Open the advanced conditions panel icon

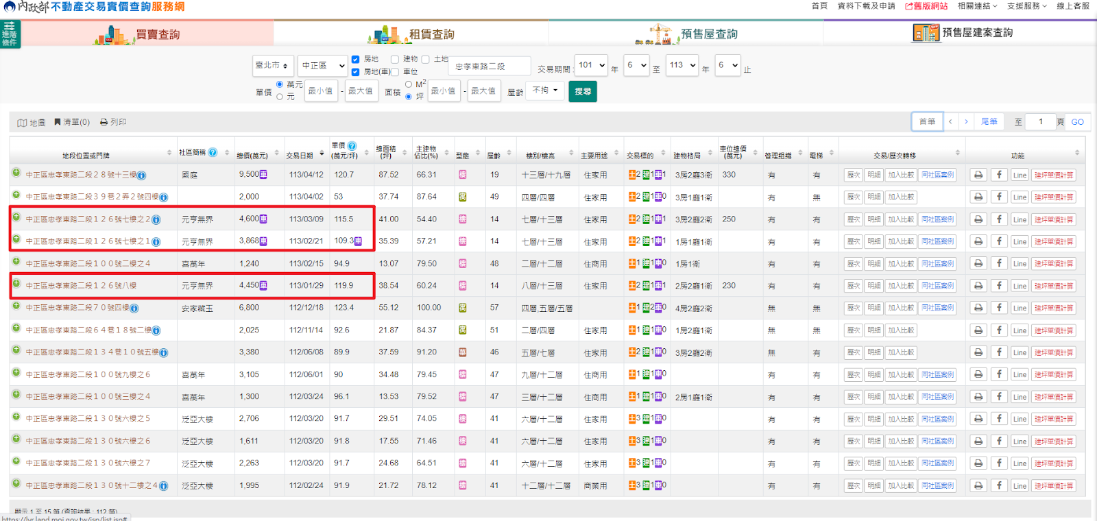tap(10, 34)
